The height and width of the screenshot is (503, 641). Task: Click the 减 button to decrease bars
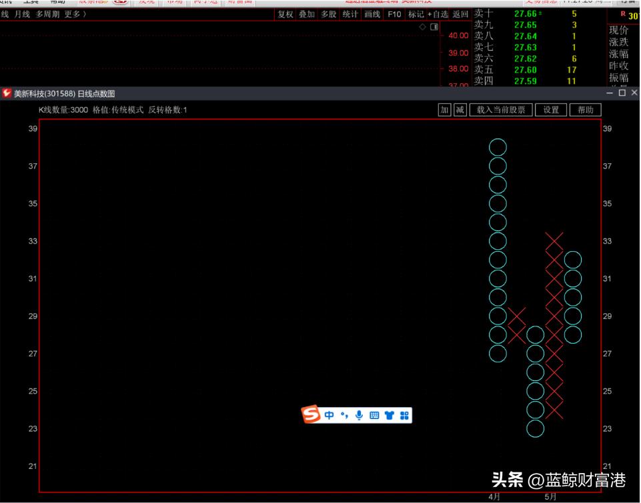tap(460, 110)
